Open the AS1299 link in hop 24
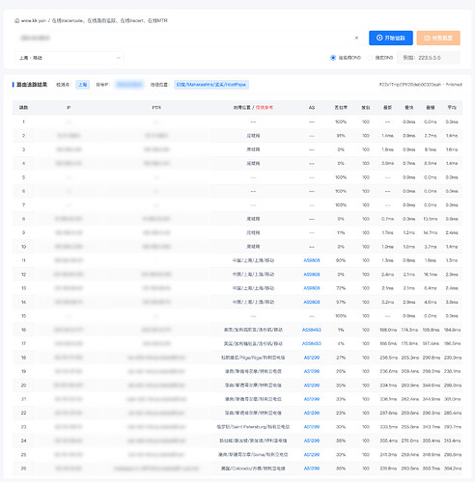This screenshot has height=482, width=475. click(x=312, y=441)
